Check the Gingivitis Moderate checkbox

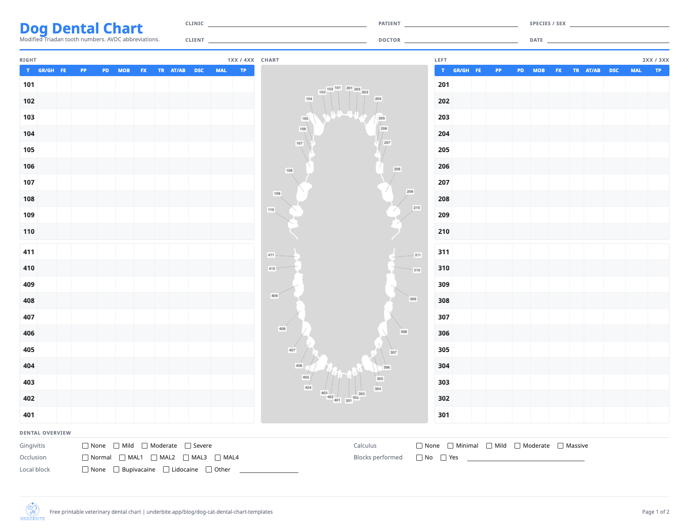pos(145,446)
